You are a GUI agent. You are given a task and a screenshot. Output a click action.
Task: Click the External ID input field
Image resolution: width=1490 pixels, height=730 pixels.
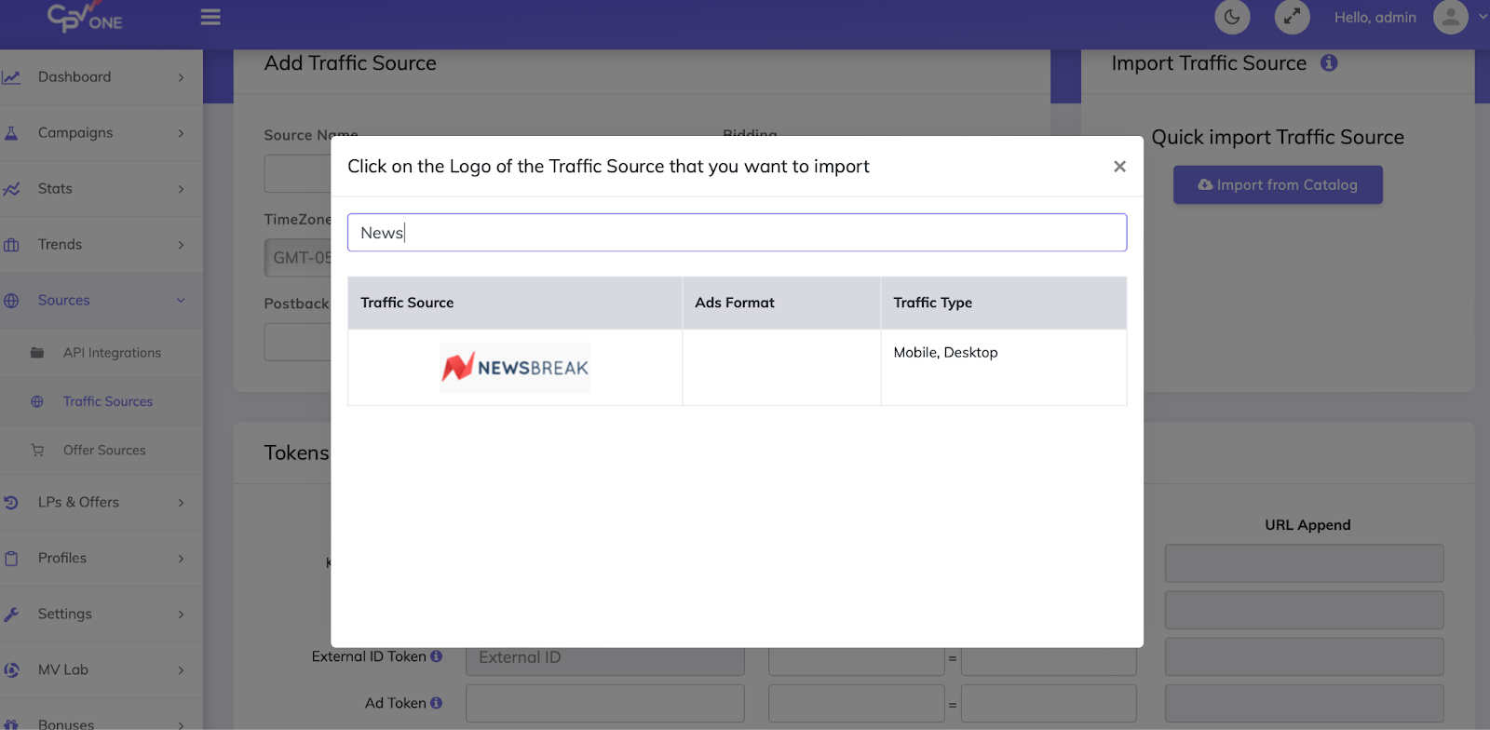(605, 657)
